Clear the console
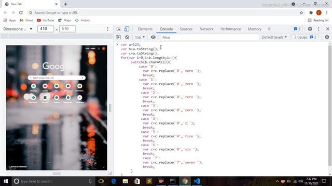This screenshot has width=332, height=186. coord(127,37)
